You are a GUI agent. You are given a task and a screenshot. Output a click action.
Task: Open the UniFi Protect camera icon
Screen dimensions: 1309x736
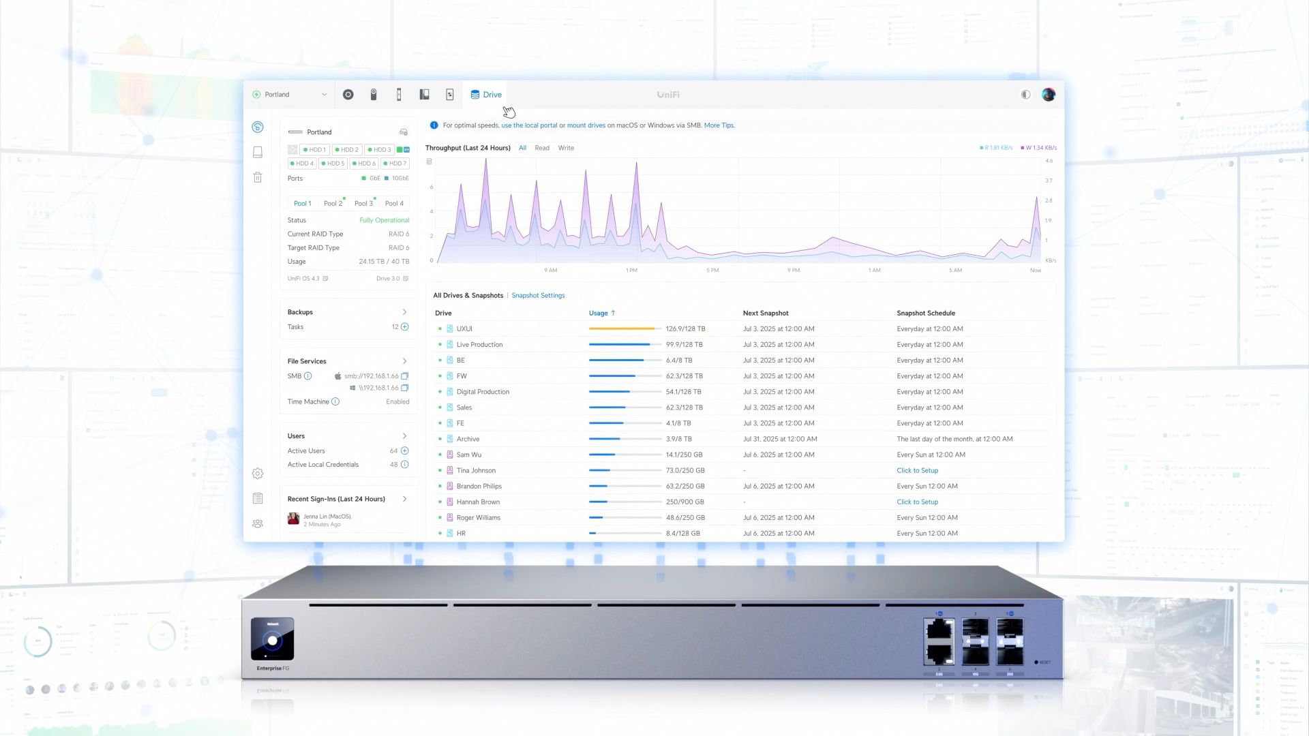(373, 95)
